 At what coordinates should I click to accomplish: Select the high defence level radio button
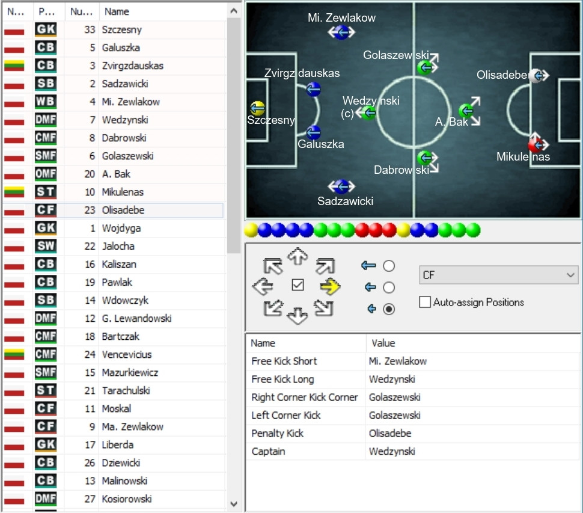[389, 266]
